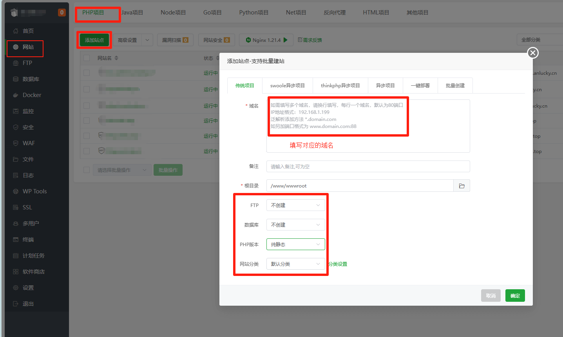Check the third website row checkbox

pyautogui.click(x=87, y=106)
